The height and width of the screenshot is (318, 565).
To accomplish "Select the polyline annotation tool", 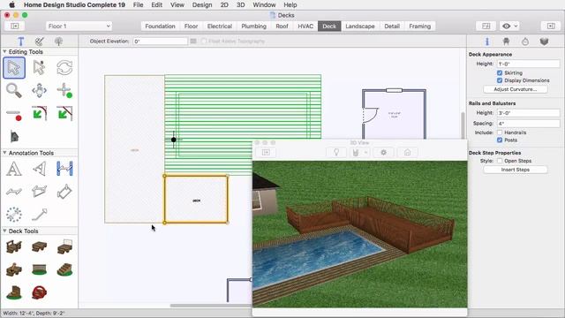I will (x=14, y=192).
